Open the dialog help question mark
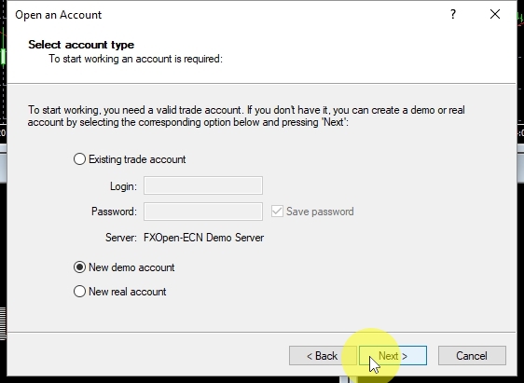524x383 pixels. tap(453, 14)
